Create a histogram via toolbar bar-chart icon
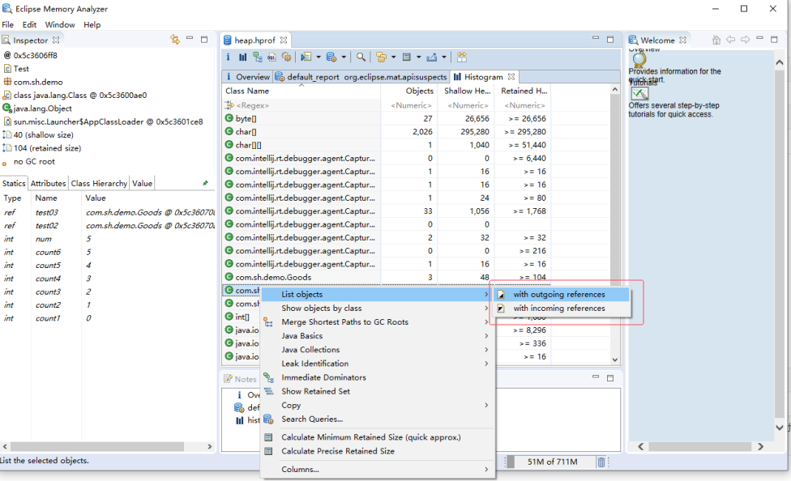The image size is (791, 481). [242, 57]
